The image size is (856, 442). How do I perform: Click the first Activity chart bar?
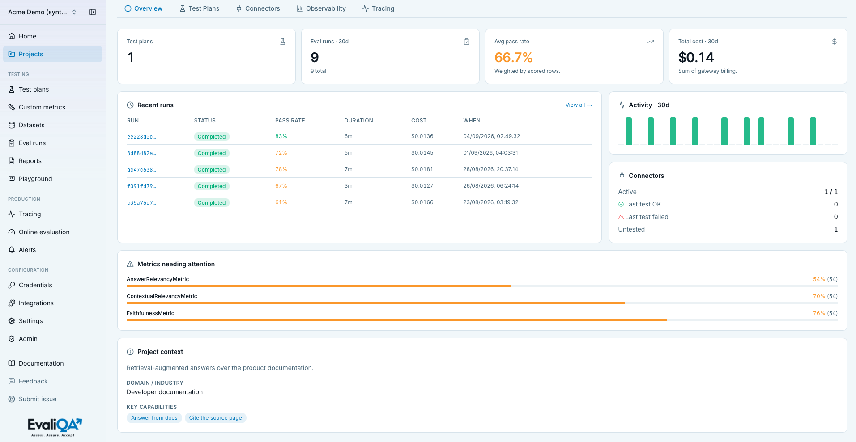(629, 131)
